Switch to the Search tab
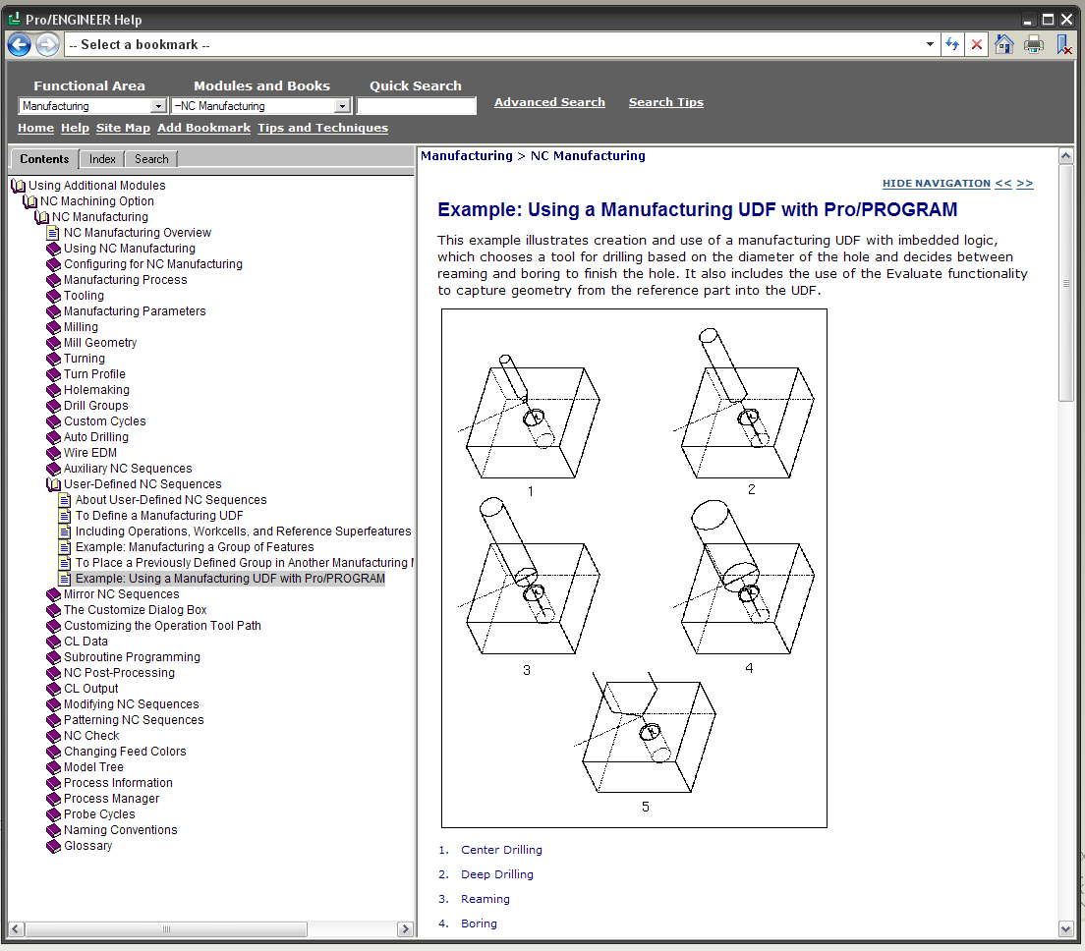Viewport: 1085px width, 951px height. click(x=151, y=159)
